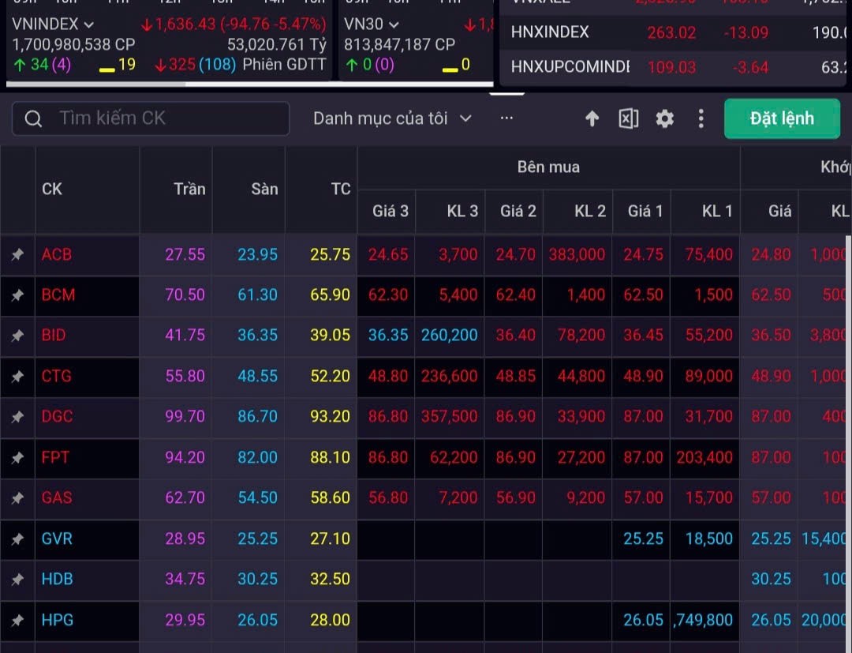
Task: Open the HDB stock symbol
Action: [x=57, y=580]
